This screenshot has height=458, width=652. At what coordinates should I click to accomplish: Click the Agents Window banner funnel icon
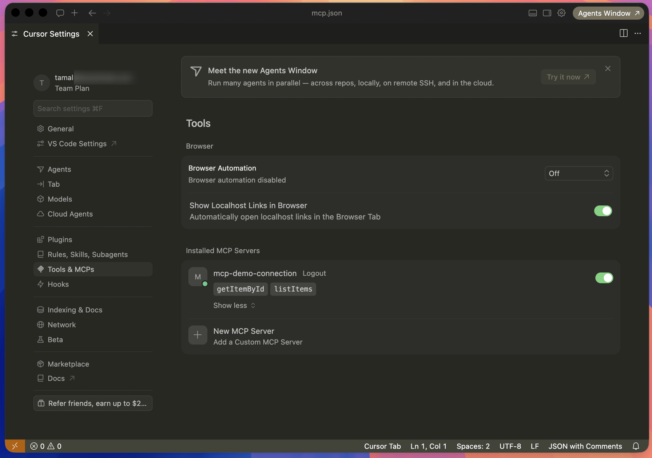(x=196, y=71)
